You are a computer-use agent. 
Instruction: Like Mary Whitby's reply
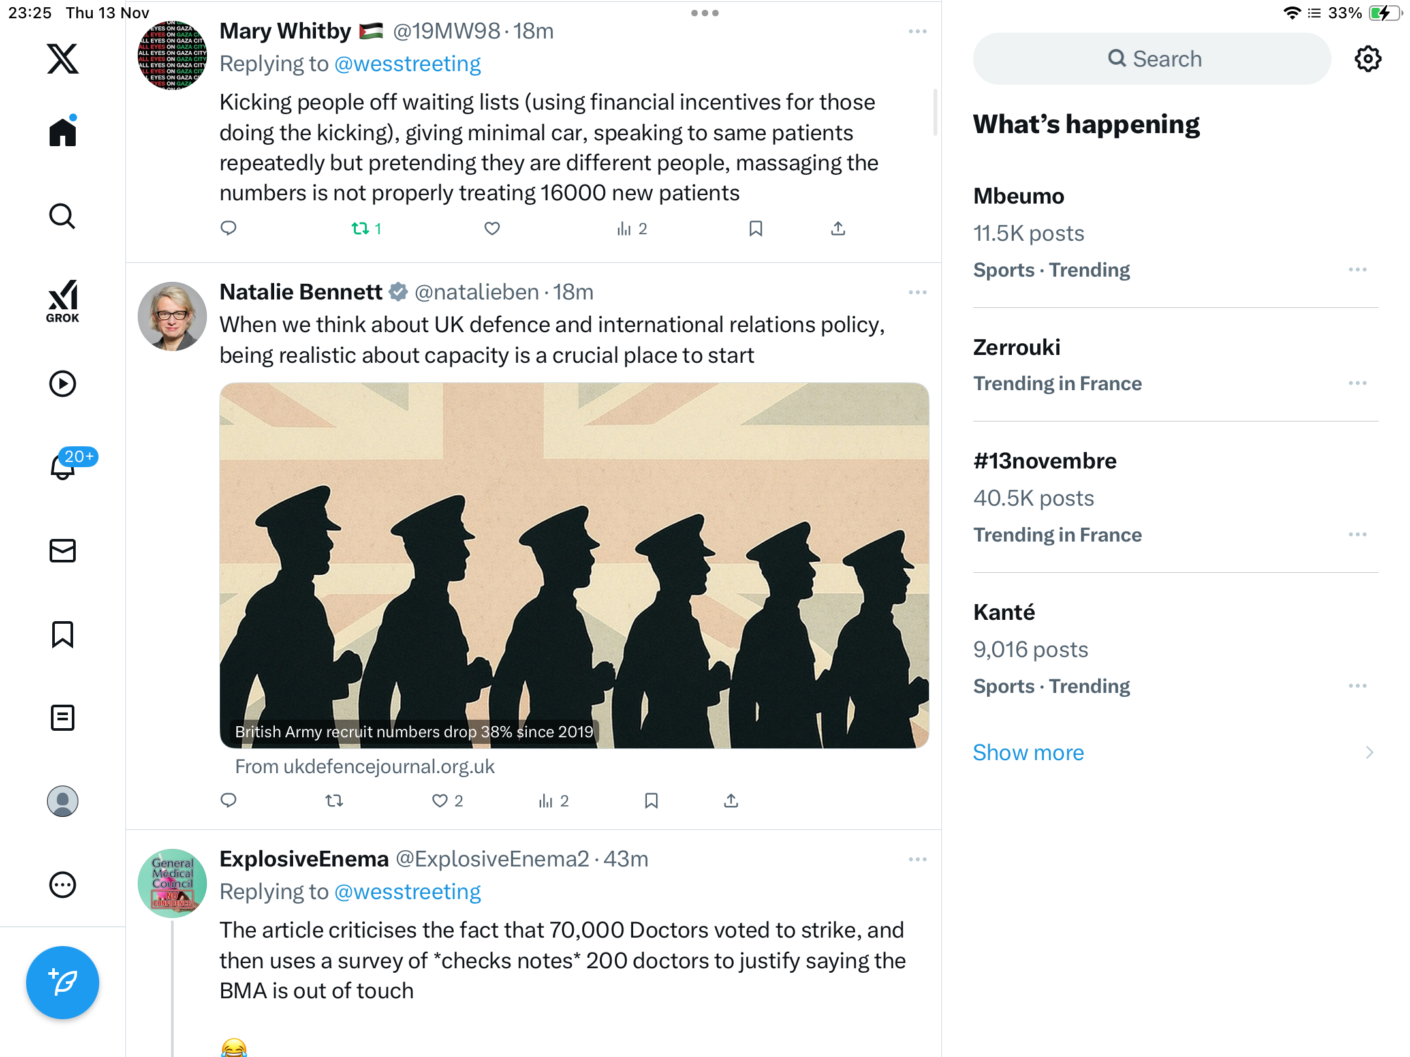(492, 228)
